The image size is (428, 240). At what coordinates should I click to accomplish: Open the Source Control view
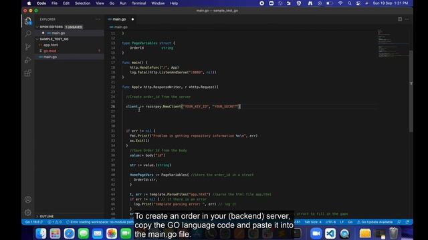point(28,47)
